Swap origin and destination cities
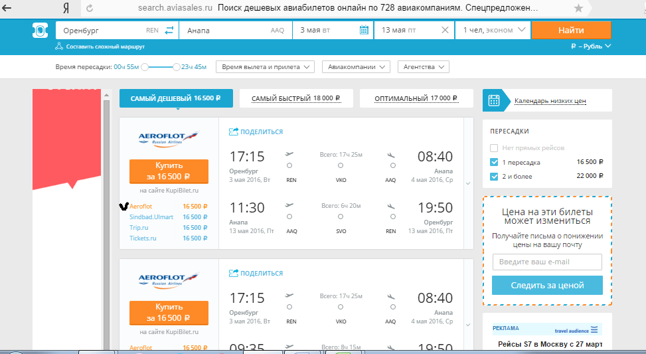646x354 pixels. tap(169, 30)
